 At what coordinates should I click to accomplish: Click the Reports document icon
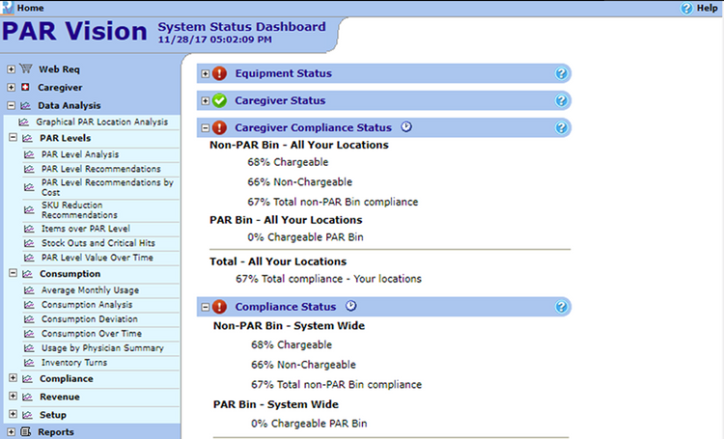click(26, 431)
